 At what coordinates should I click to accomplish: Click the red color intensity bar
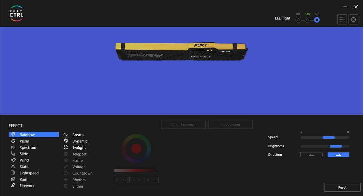pos(136,170)
